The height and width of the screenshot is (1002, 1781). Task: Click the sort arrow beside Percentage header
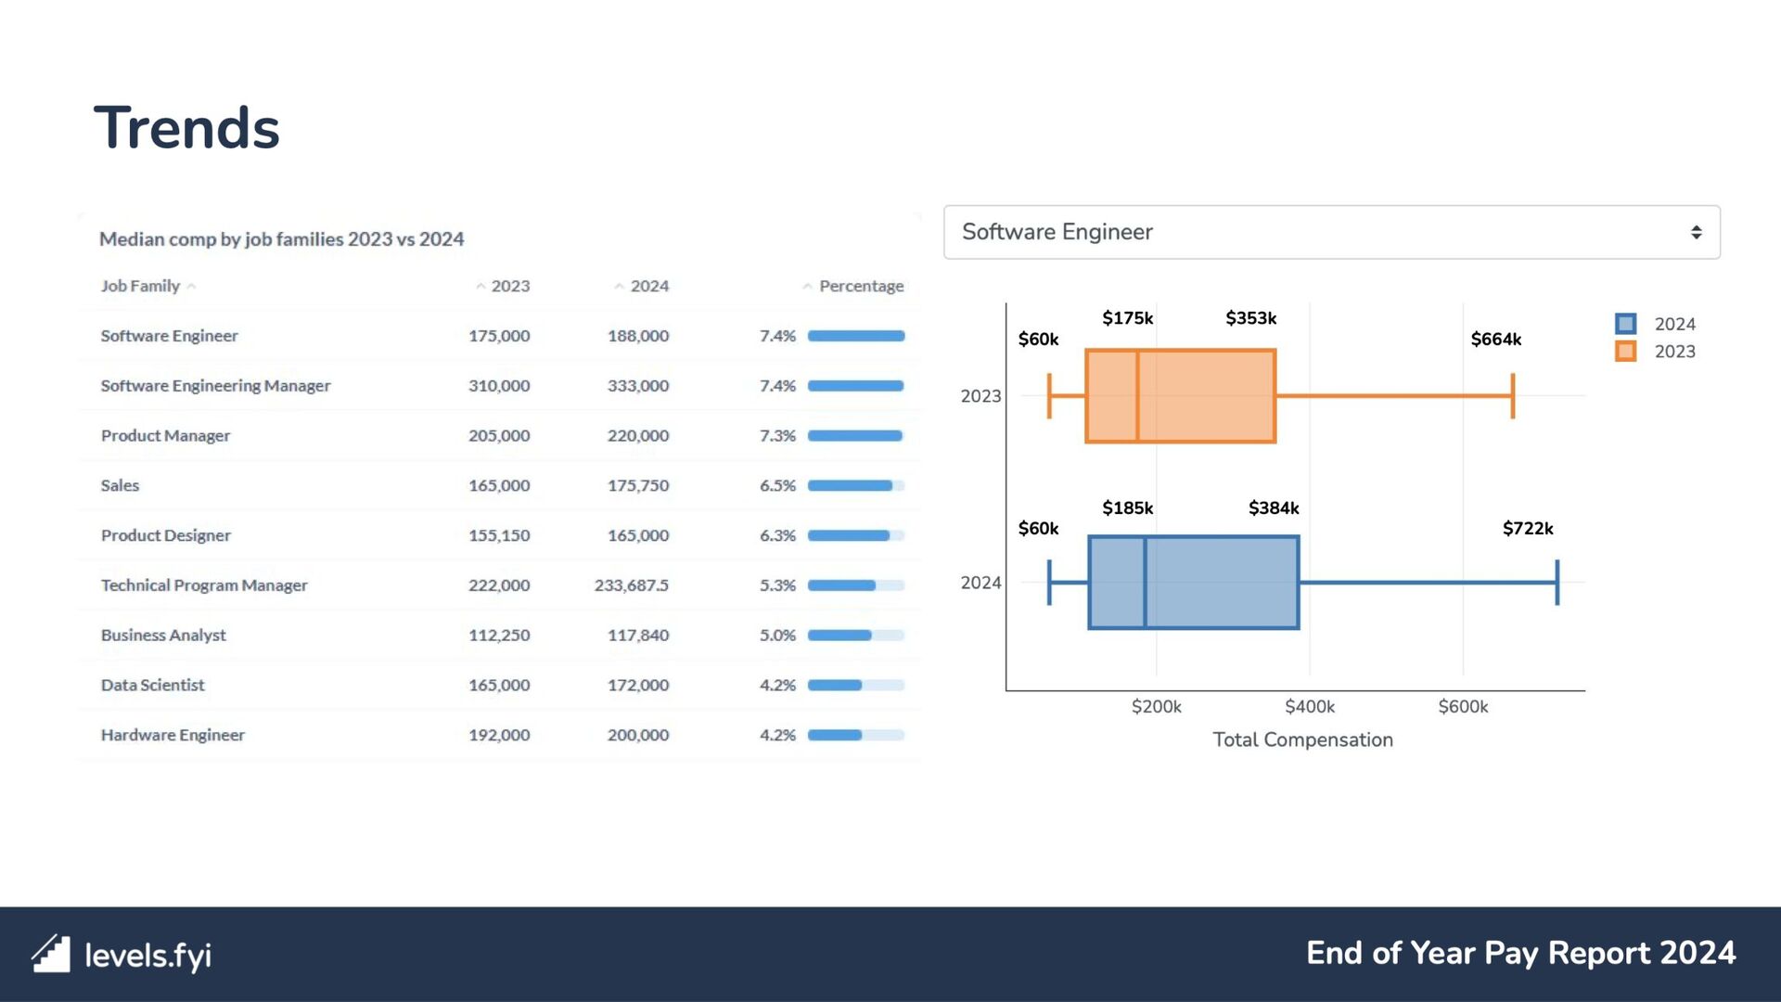[807, 287]
